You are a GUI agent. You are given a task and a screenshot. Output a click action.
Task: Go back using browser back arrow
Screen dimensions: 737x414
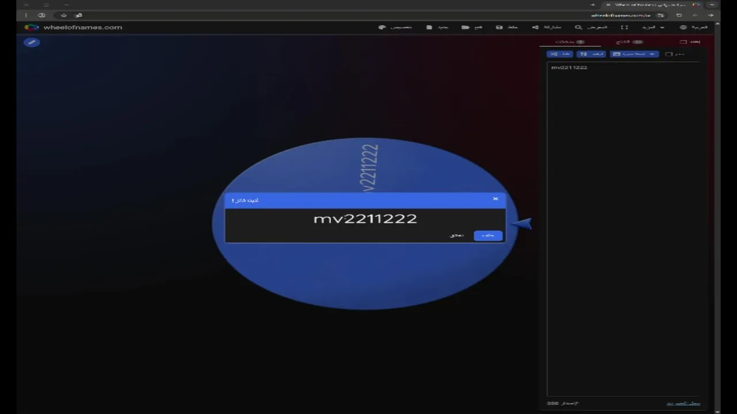point(711,16)
